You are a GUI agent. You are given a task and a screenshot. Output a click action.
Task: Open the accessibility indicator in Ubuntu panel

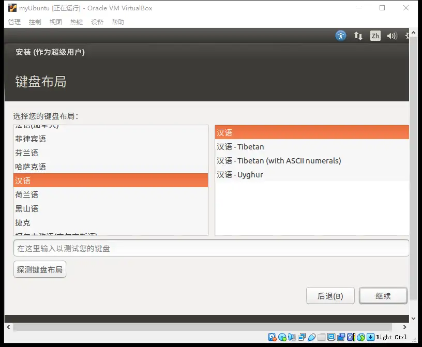[x=340, y=36]
